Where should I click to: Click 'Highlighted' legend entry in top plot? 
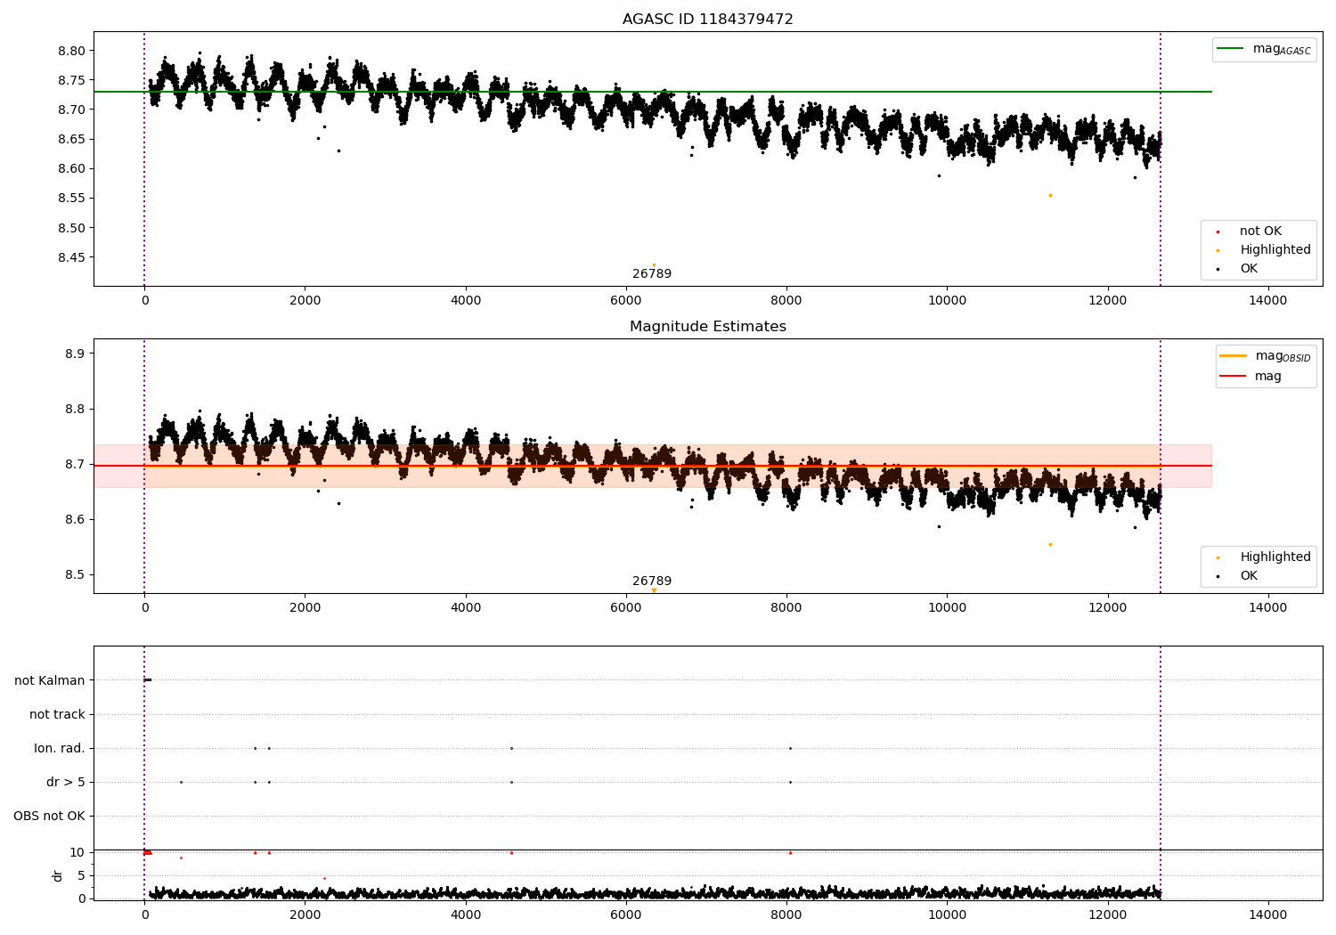click(1265, 249)
